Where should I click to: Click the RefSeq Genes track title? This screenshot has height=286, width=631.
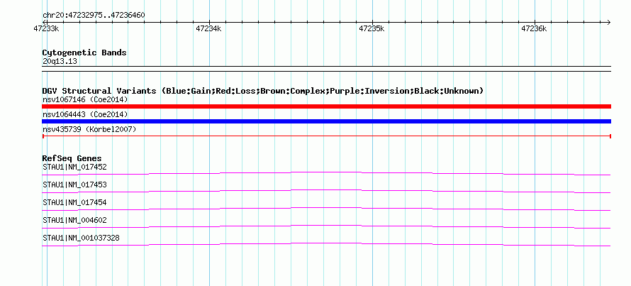pos(72,158)
